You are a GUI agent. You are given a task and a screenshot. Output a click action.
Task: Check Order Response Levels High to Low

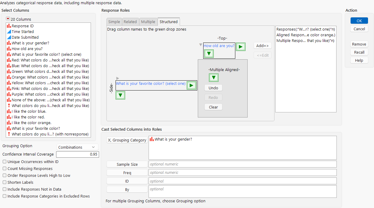(x=4, y=175)
